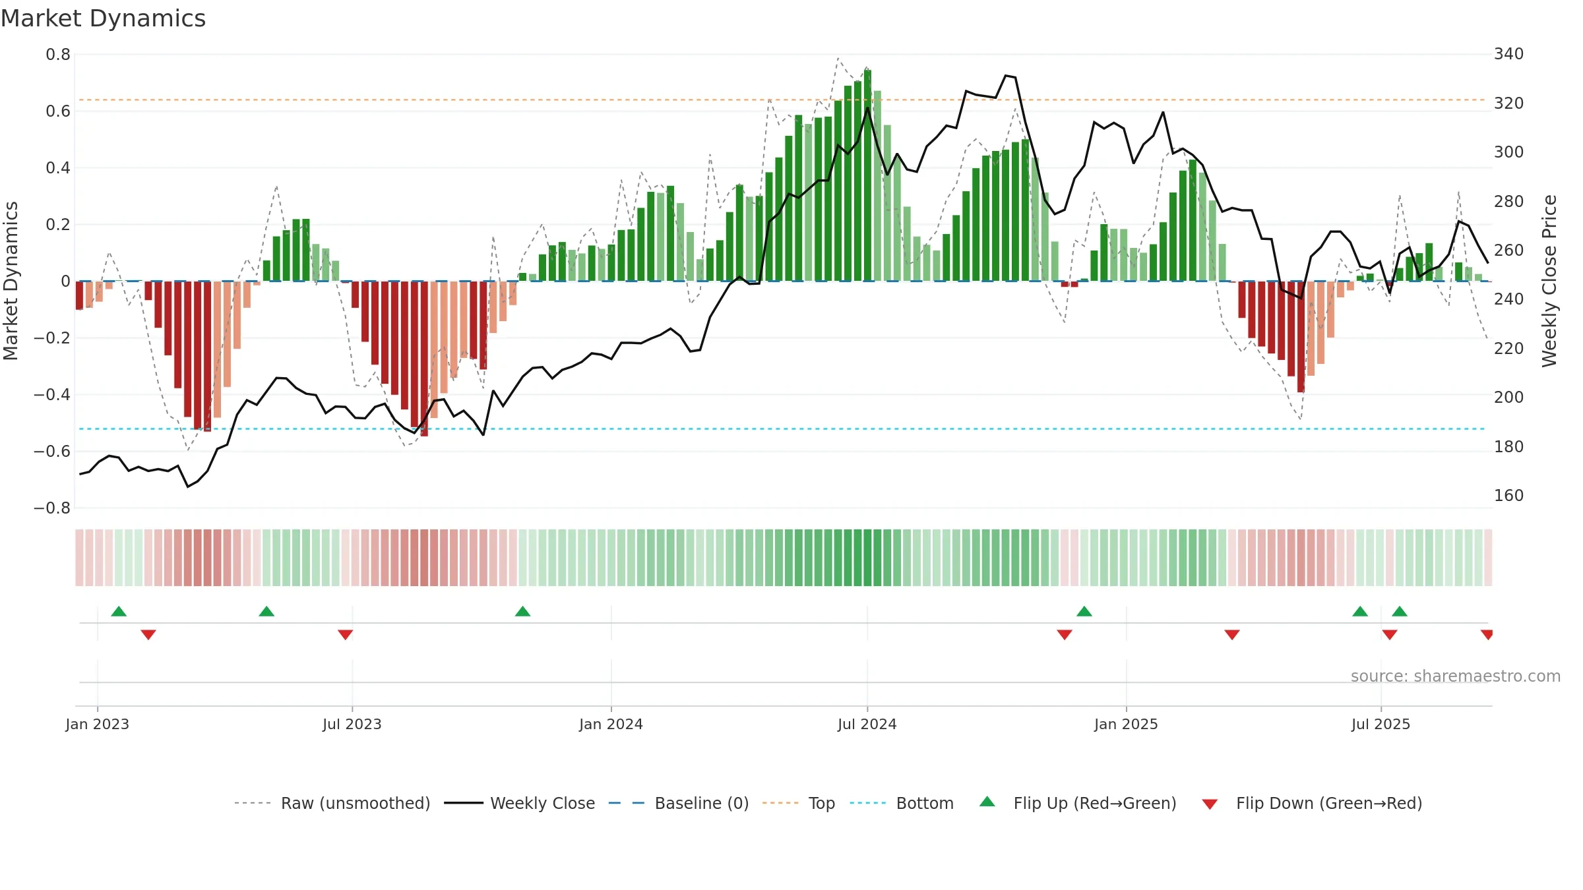Click the 240 tick on right price axis
Screen dimensions: 1583x890
pyautogui.click(x=1509, y=299)
